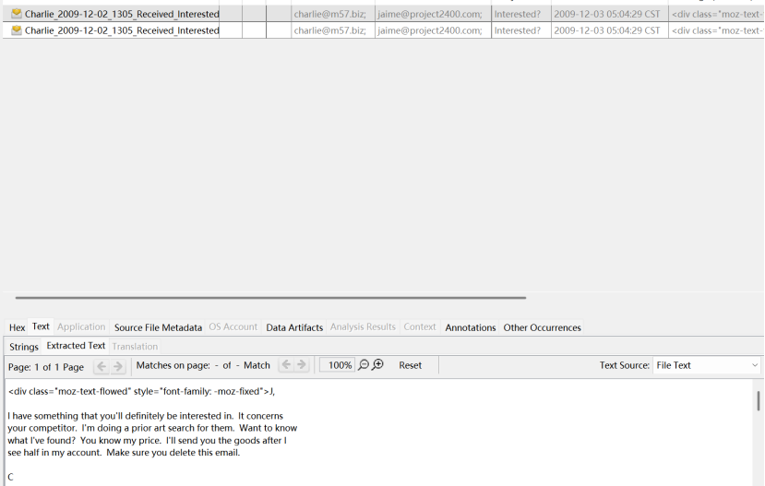Switch to the Strings sub-tab
The width and height of the screenshot is (765, 486).
click(x=24, y=347)
